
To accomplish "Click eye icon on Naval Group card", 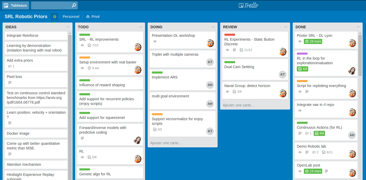I will pyautogui.click(x=227, y=92).
